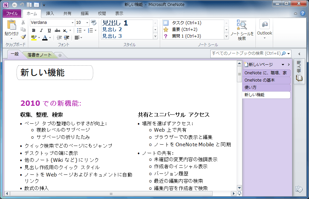Viewport: 309px width, 199px height.
Task: Click the 新しい機能 page title box
Action: click(x=55, y=73)
